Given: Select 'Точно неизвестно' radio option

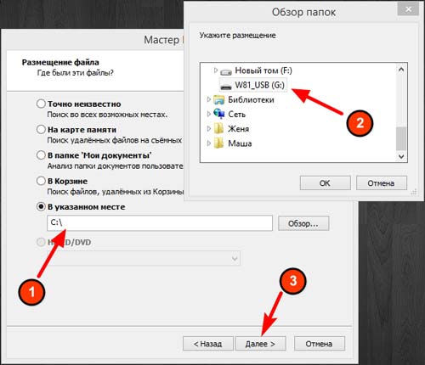Looking at the screenshot, I should click(41, 104).
